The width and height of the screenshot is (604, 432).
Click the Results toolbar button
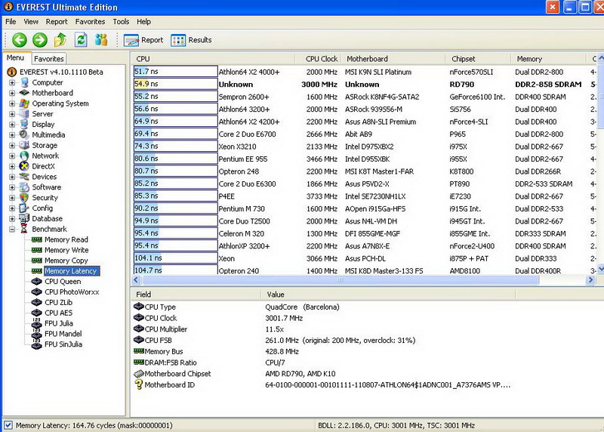coord(191,40)
